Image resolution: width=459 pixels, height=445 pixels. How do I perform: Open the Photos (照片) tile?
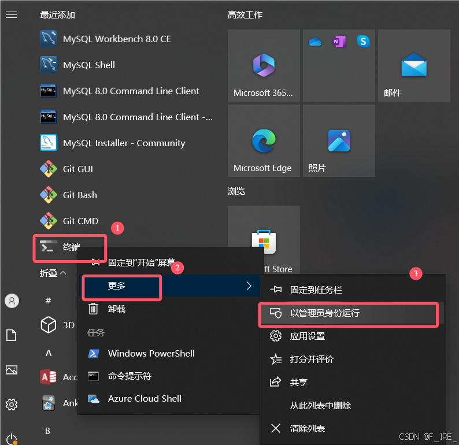(x=339, y=141)
